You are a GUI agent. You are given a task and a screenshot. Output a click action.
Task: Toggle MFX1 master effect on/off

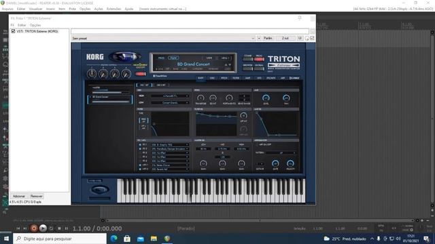click(140, 165)
